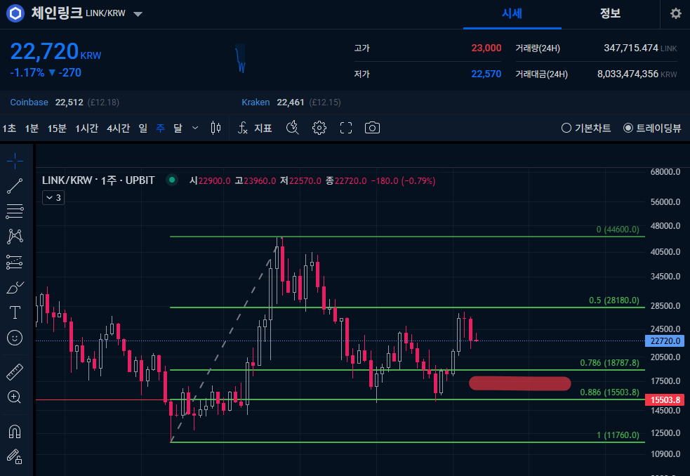Click the LINK/KRW 1주 UPBIT chart title
This screenshot has height=476, width=690.
click(98, 180)
